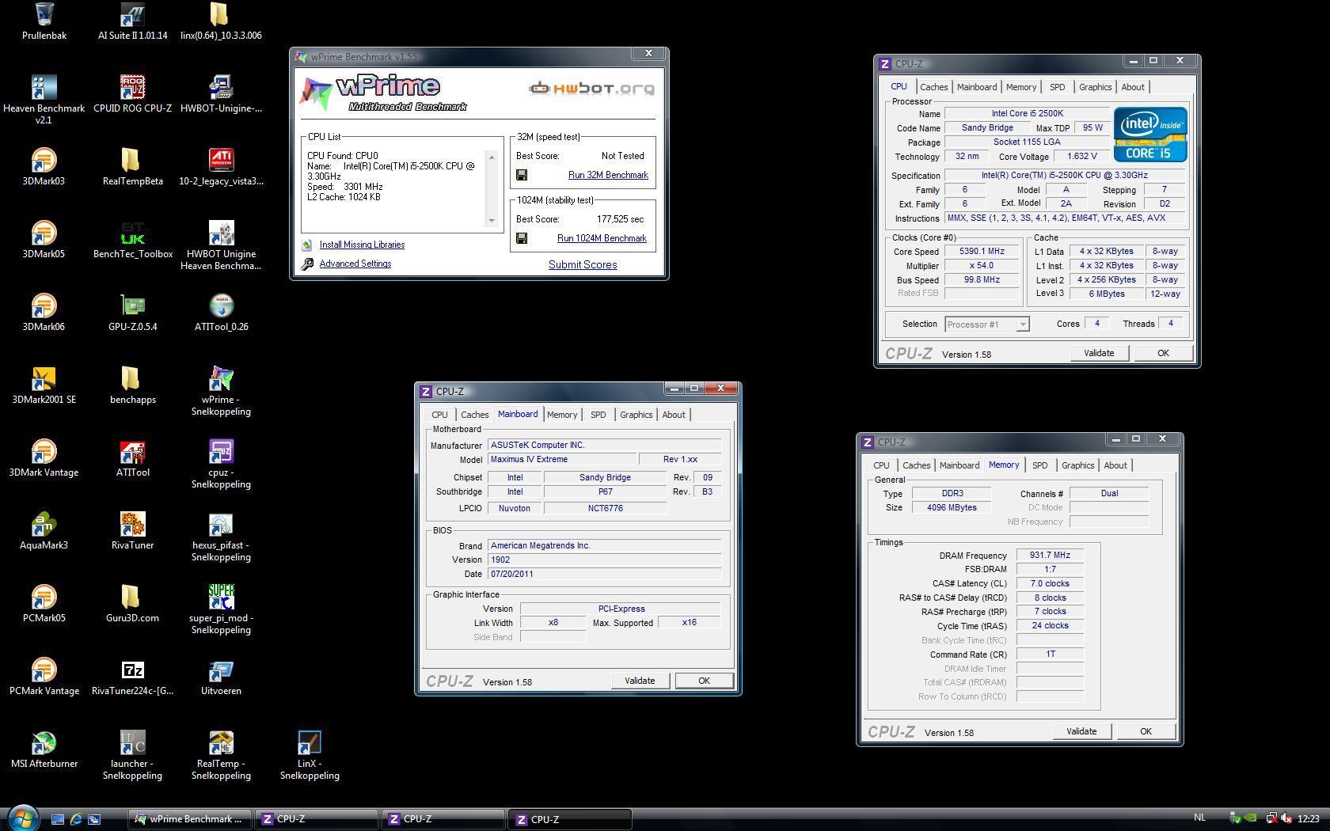Screen dimensions: 1330x831
Task: Click the 12:23 taskbar clock
Action: tap(1309, 818)
